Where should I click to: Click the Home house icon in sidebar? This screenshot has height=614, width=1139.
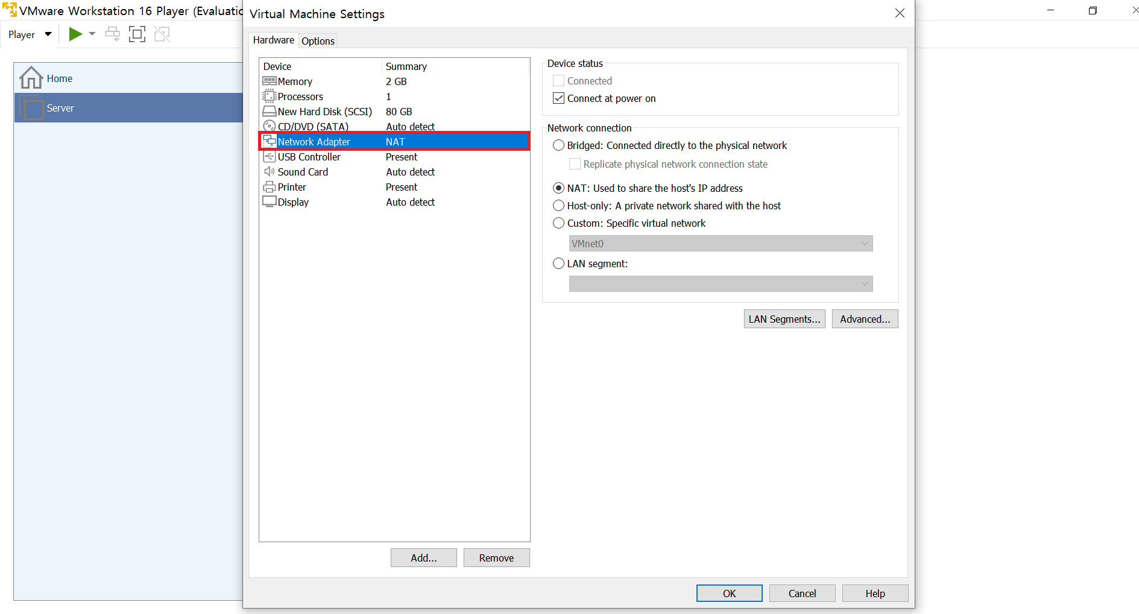[31, 78]
